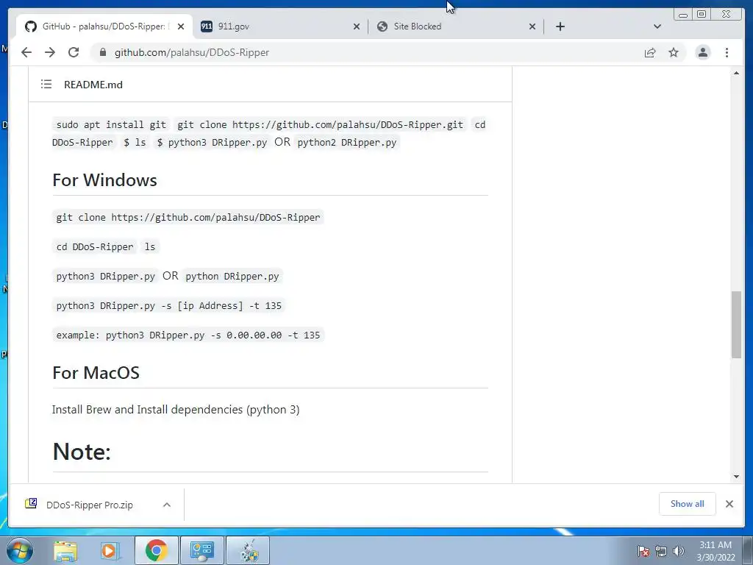Screen dimensions: 753x565
Task: Restore down the Chrome window
Action: [x=702, y=15]
